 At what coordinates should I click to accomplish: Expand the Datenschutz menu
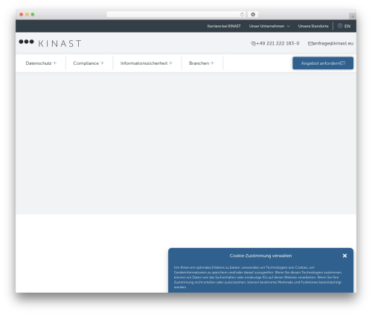click(41, 63)
